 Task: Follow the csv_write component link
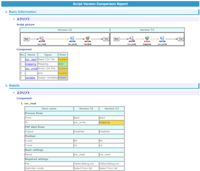point(31,69)
